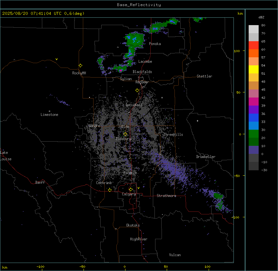
Task: Click the Sylvan label
Action: point(126,79)
